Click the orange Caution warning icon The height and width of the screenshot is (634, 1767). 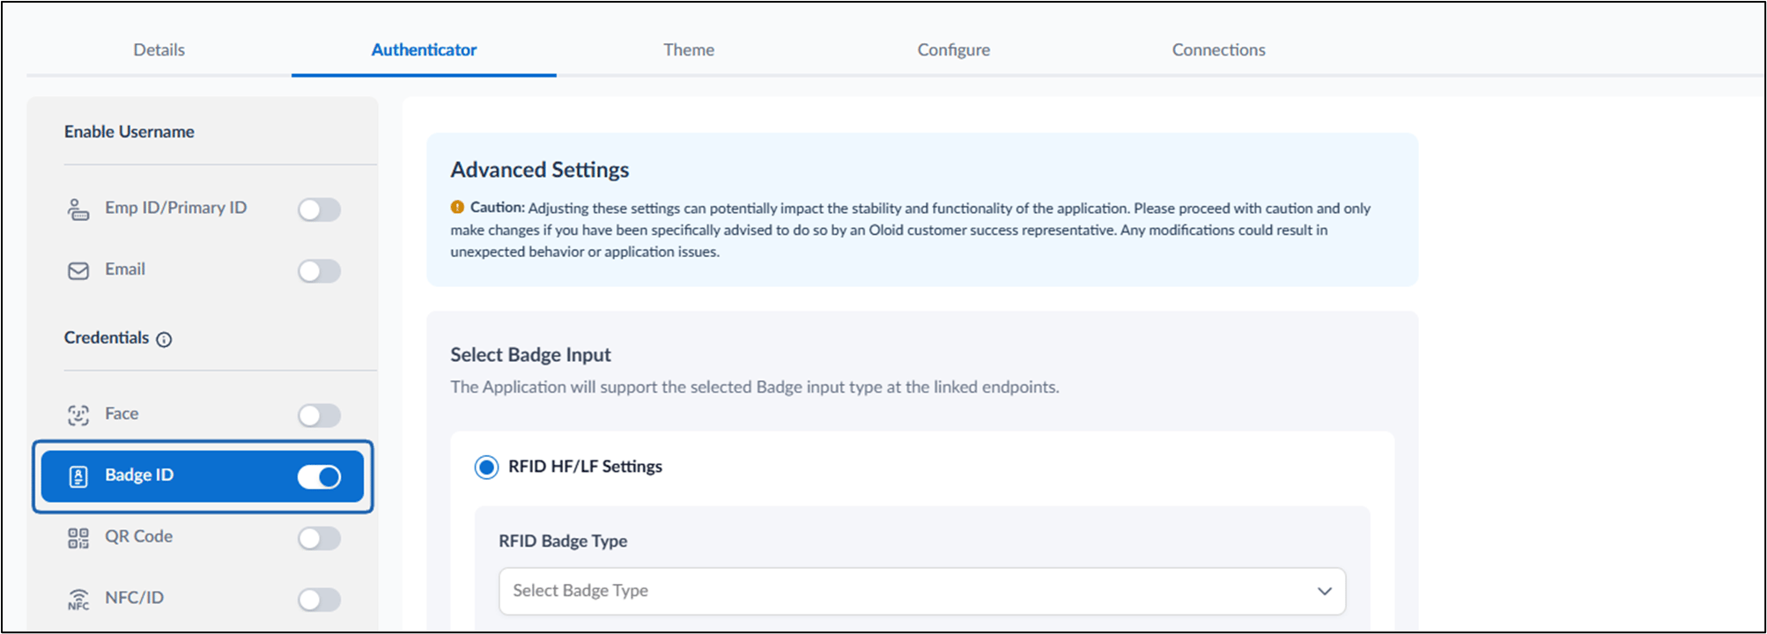pyautogui.click(x=457, y=207)
